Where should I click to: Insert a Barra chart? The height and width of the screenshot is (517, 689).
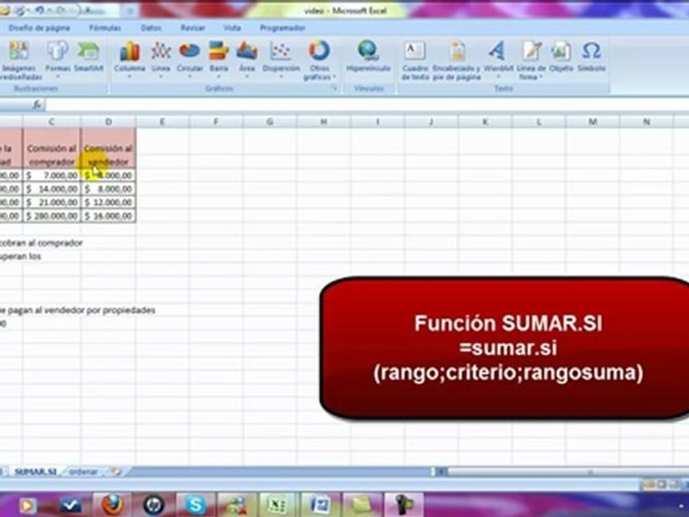click(218, 58)
